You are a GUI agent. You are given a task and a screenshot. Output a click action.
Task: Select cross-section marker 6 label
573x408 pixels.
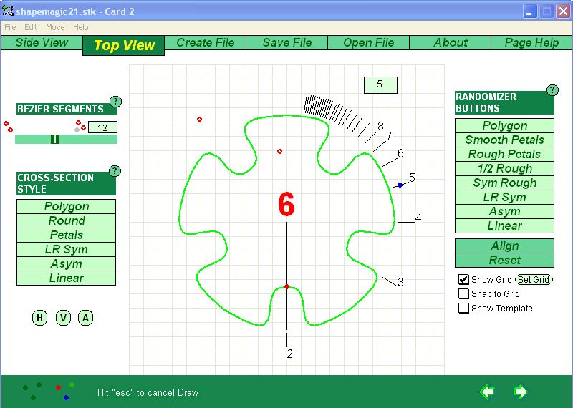point(400,153)
